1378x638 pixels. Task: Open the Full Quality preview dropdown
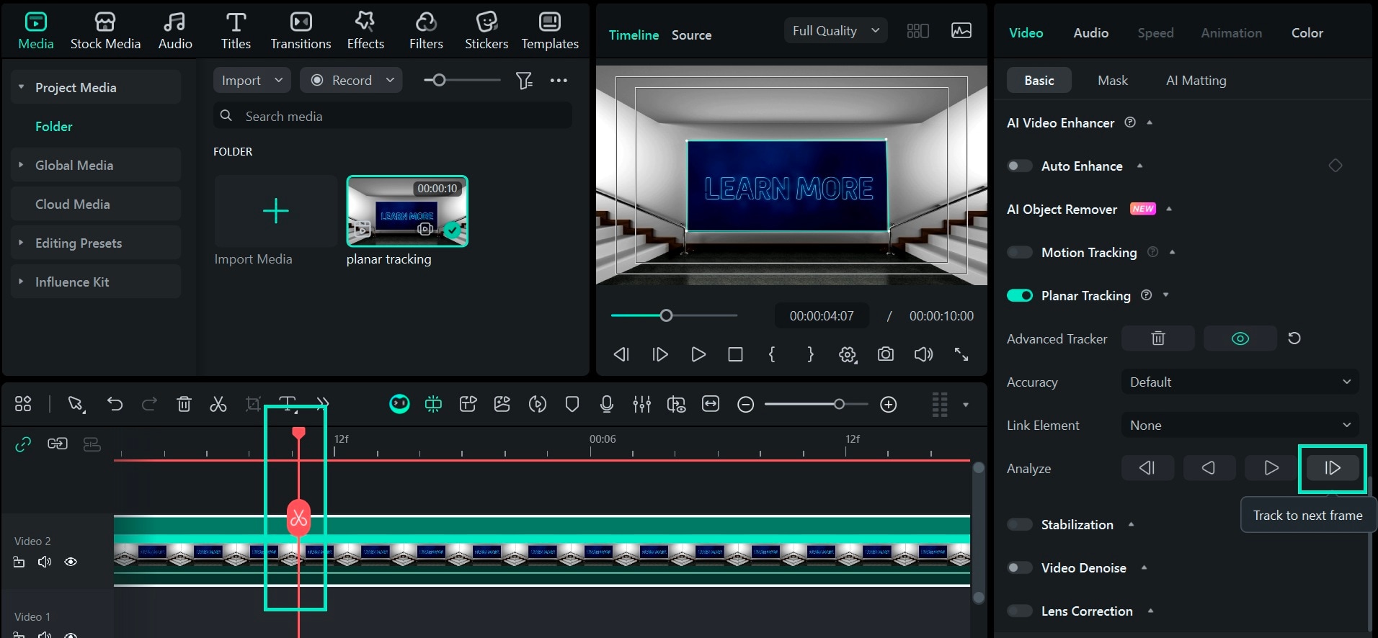[835, 31]
